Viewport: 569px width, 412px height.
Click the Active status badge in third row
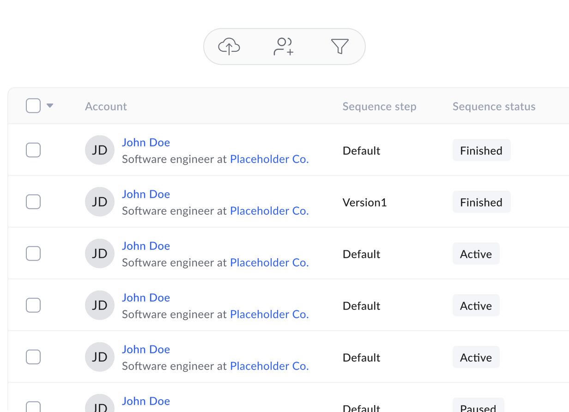point(476,254)
